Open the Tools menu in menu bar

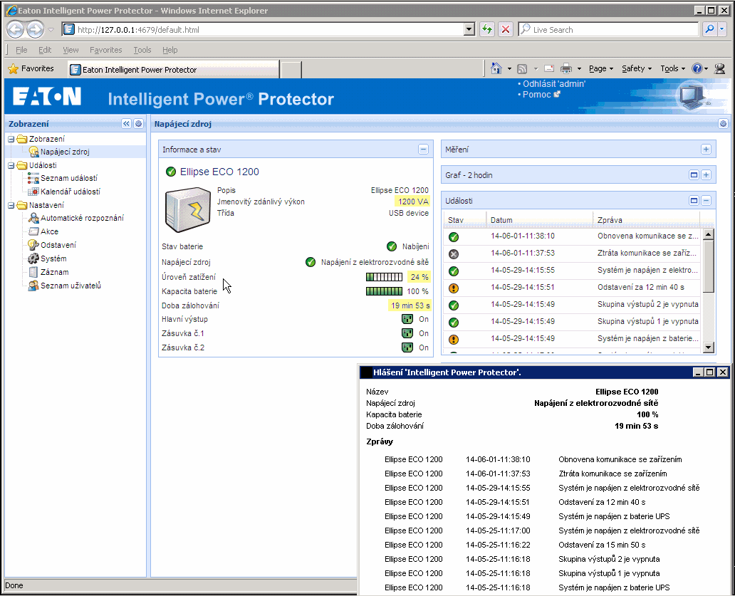[142, 51]
